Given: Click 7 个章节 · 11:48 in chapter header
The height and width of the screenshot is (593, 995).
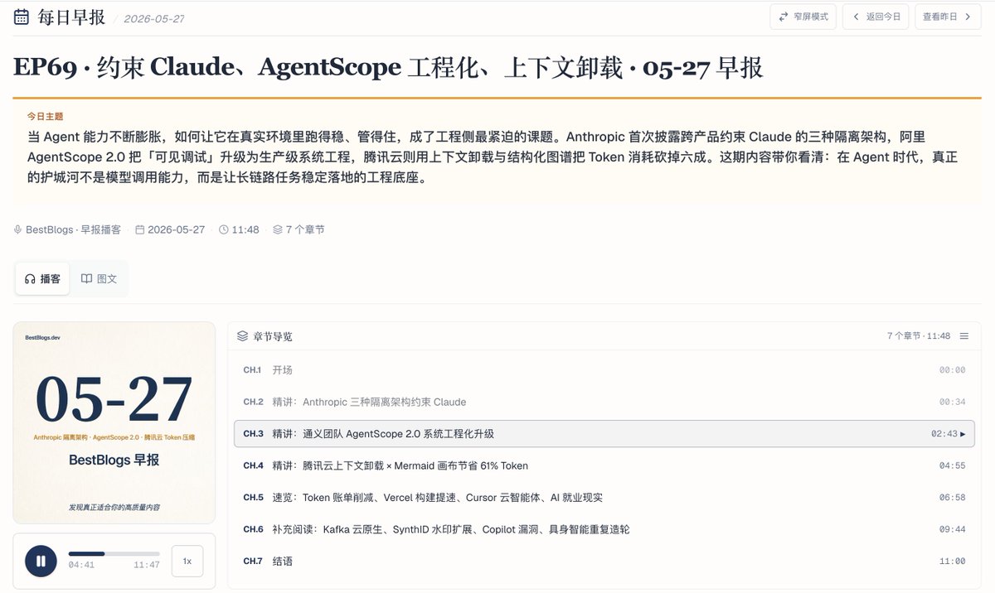Looking at the screenshot, I should coord(919,336).
